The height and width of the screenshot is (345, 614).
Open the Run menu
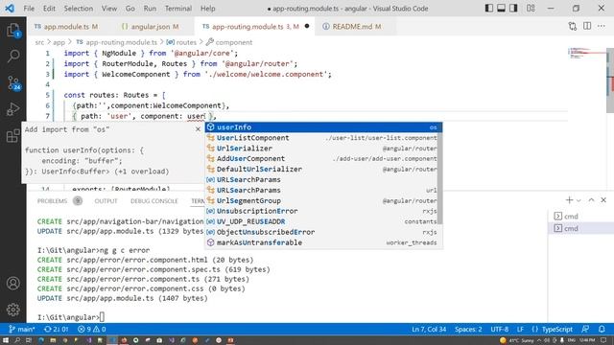150,9
